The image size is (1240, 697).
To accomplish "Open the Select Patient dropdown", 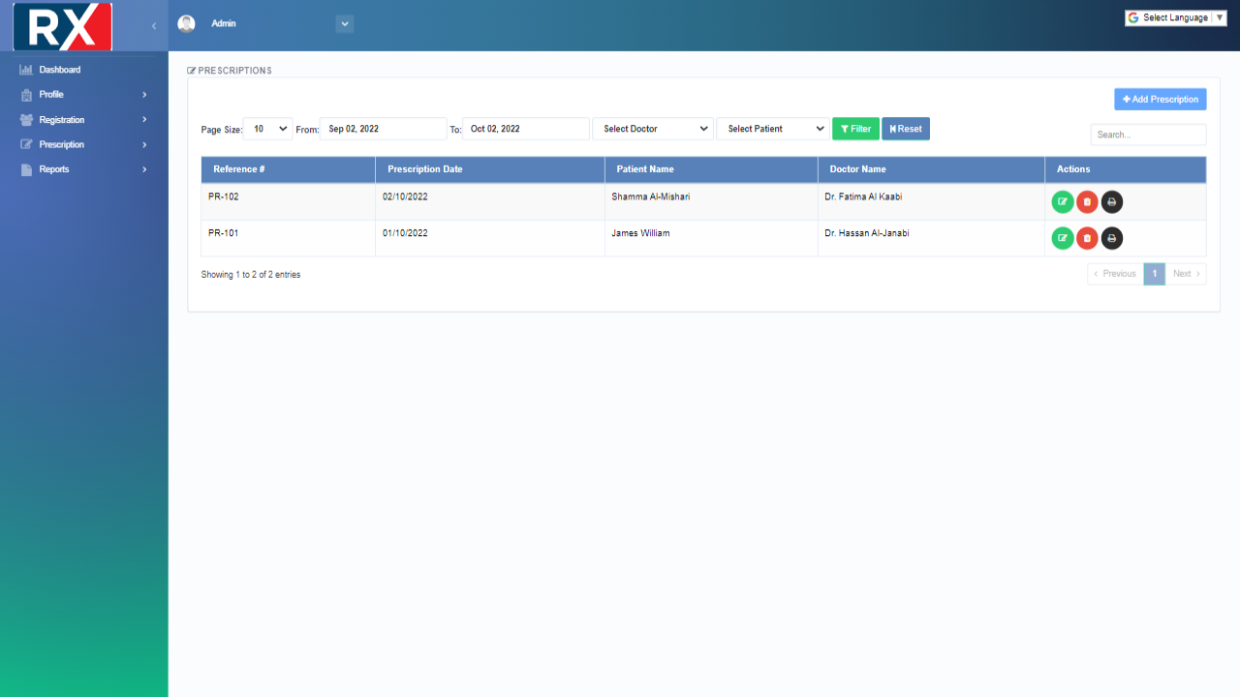I will point(772,129).
